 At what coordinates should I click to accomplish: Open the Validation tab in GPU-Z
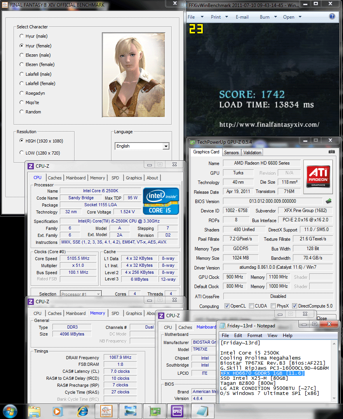pyautogui.click(x=252, y=152)
